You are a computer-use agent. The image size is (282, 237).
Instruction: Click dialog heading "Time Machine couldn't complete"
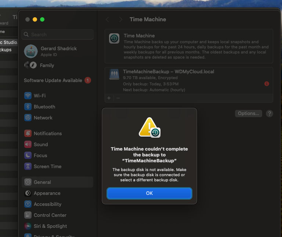point(149,155)
